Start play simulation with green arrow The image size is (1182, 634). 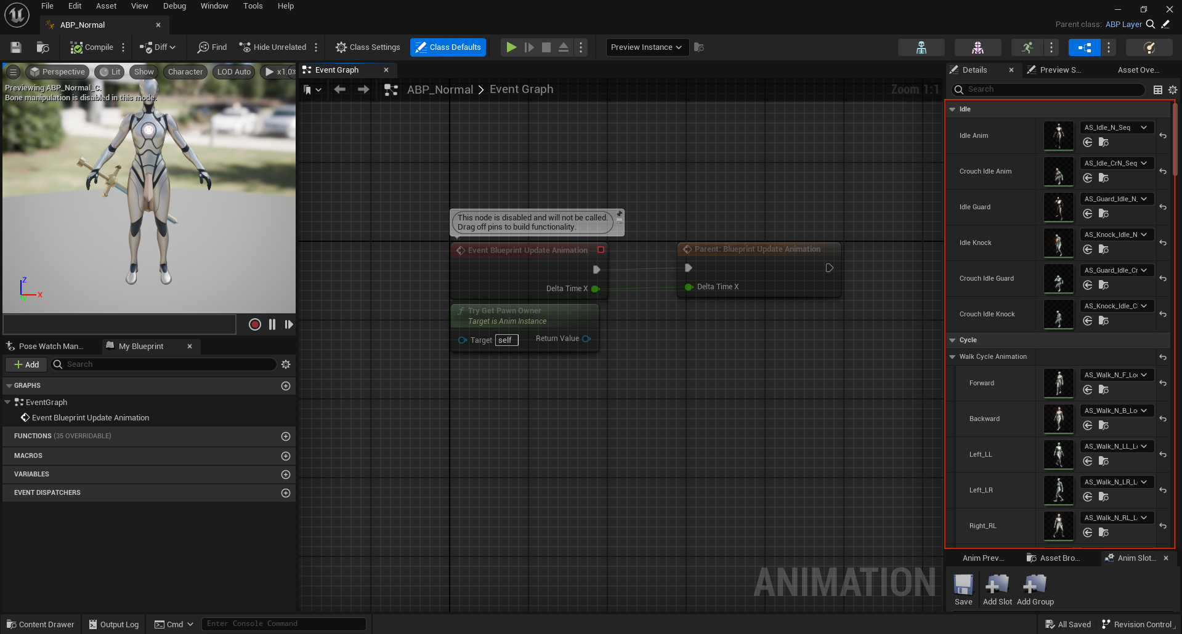coord(511,47)
